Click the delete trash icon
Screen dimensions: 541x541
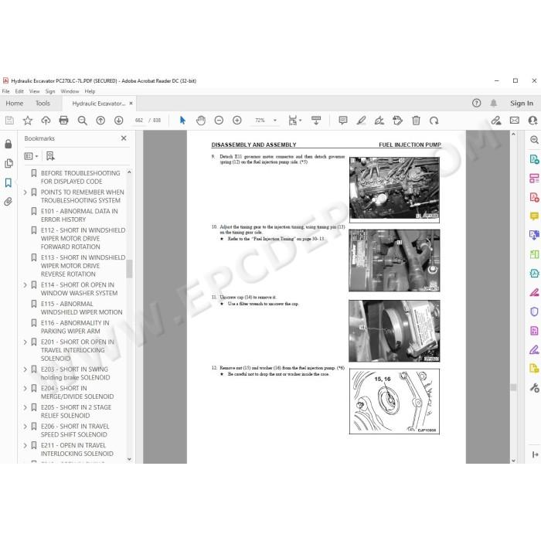click(x=416, y=121)
